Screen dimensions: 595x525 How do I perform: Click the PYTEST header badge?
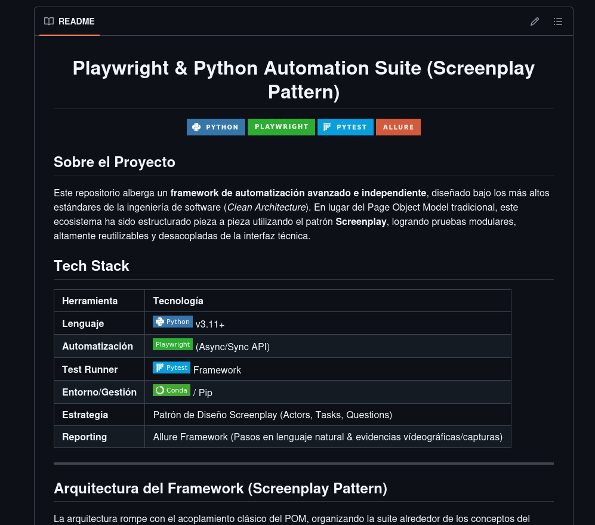(346, 127)
